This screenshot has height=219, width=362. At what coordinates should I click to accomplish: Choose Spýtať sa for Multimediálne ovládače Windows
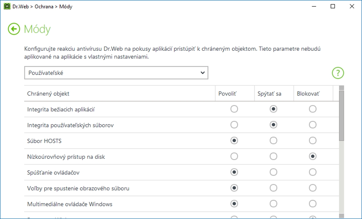tap(273, 204)
